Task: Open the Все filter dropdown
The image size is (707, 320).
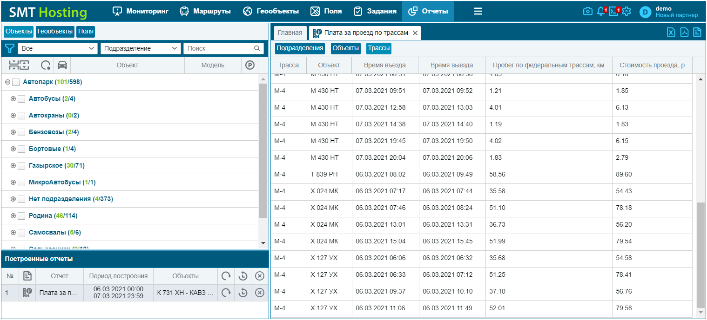Action: pos(58,48)
